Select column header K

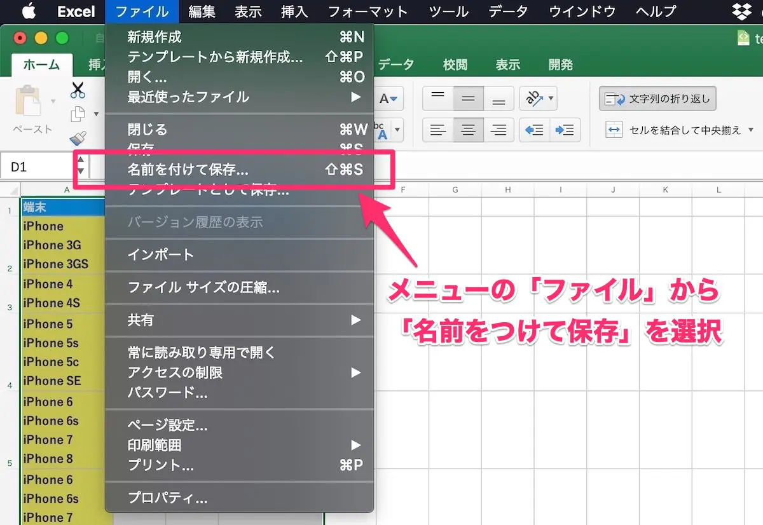click(x=665, y=189)
